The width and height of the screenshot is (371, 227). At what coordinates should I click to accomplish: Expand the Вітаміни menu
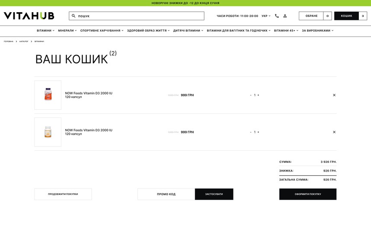click(x=45, y=31)
